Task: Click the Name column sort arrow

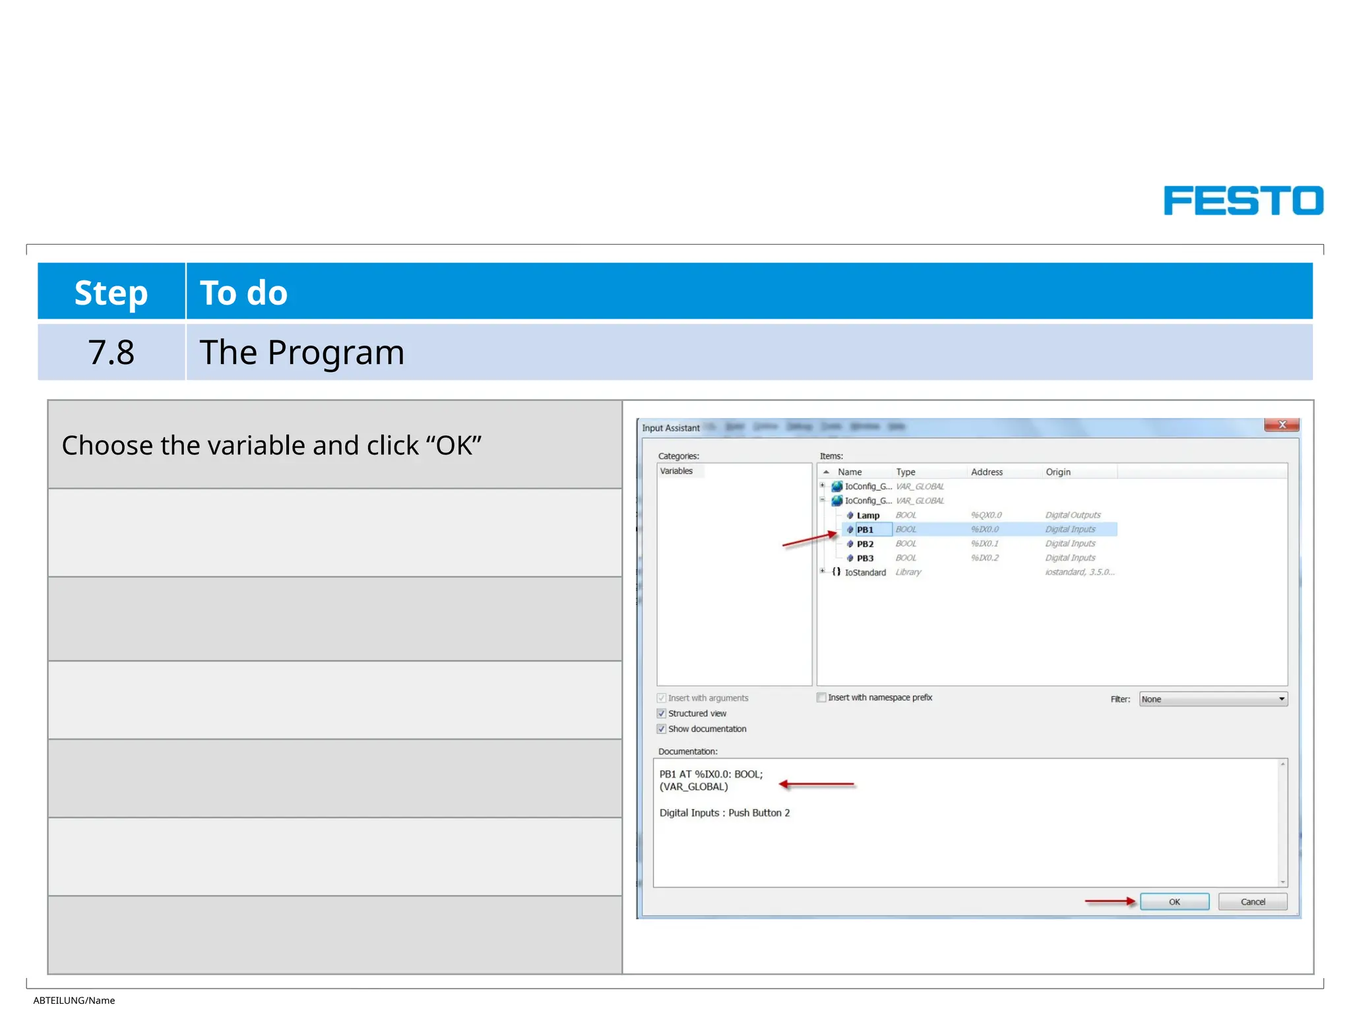Action: pos(826,472)
